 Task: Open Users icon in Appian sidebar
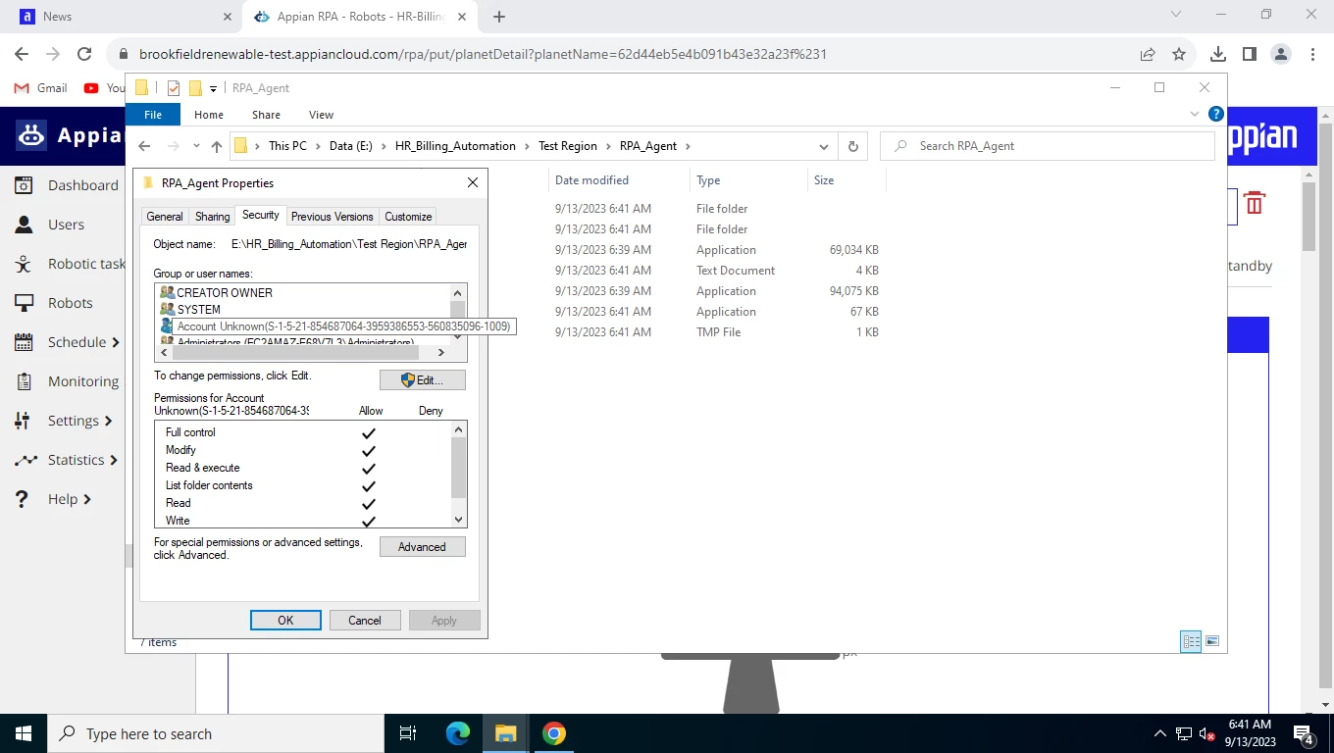(x=25, y=225)
